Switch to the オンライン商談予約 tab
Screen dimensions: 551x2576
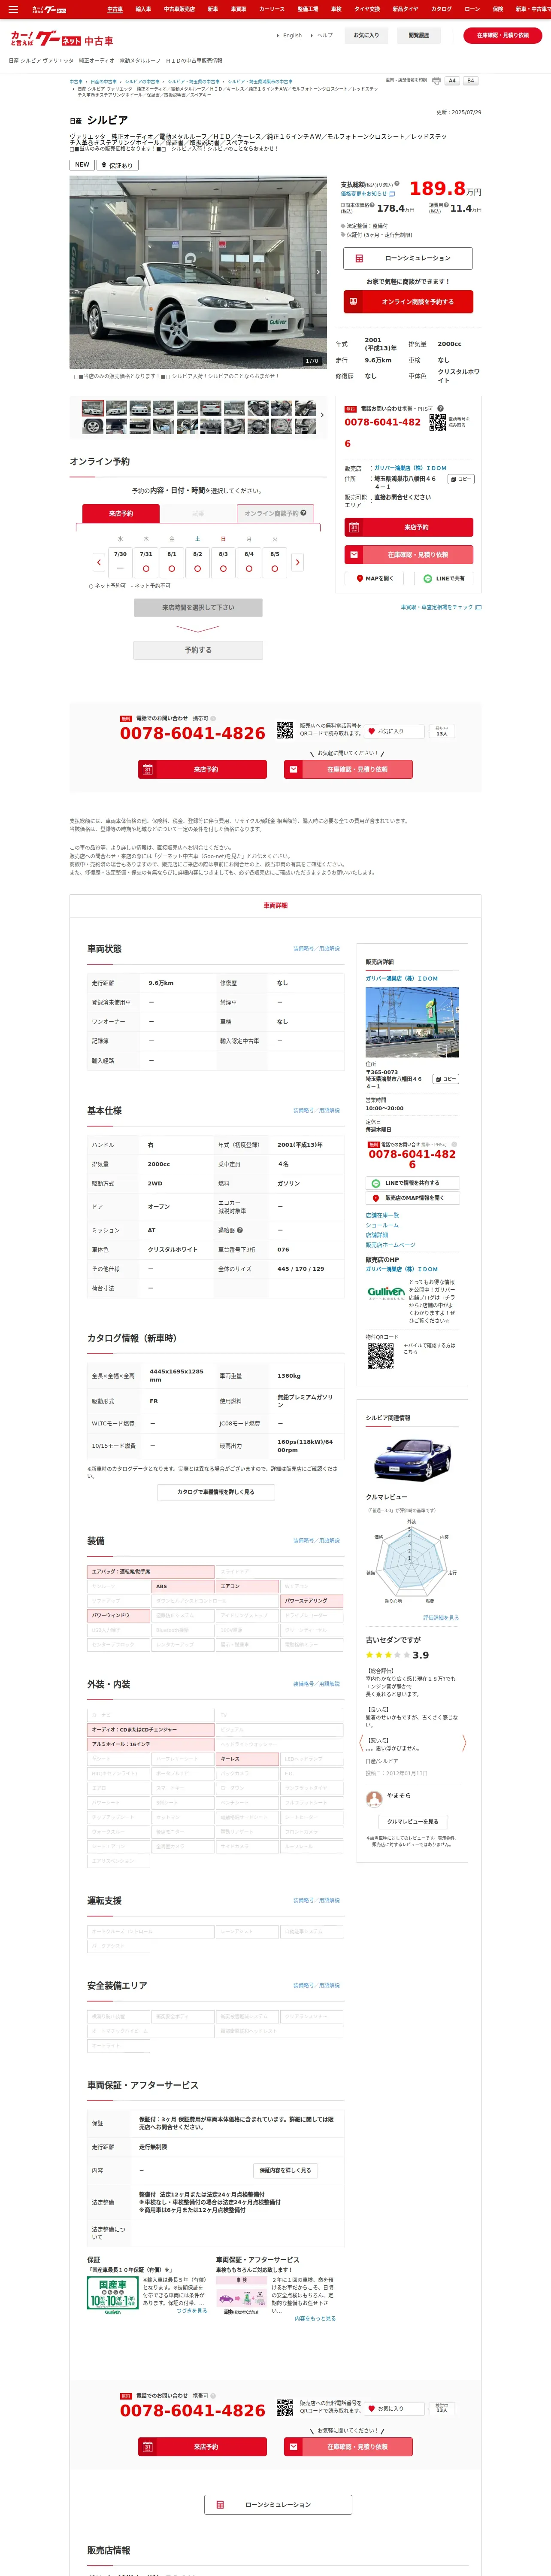(x=275, y=513)
